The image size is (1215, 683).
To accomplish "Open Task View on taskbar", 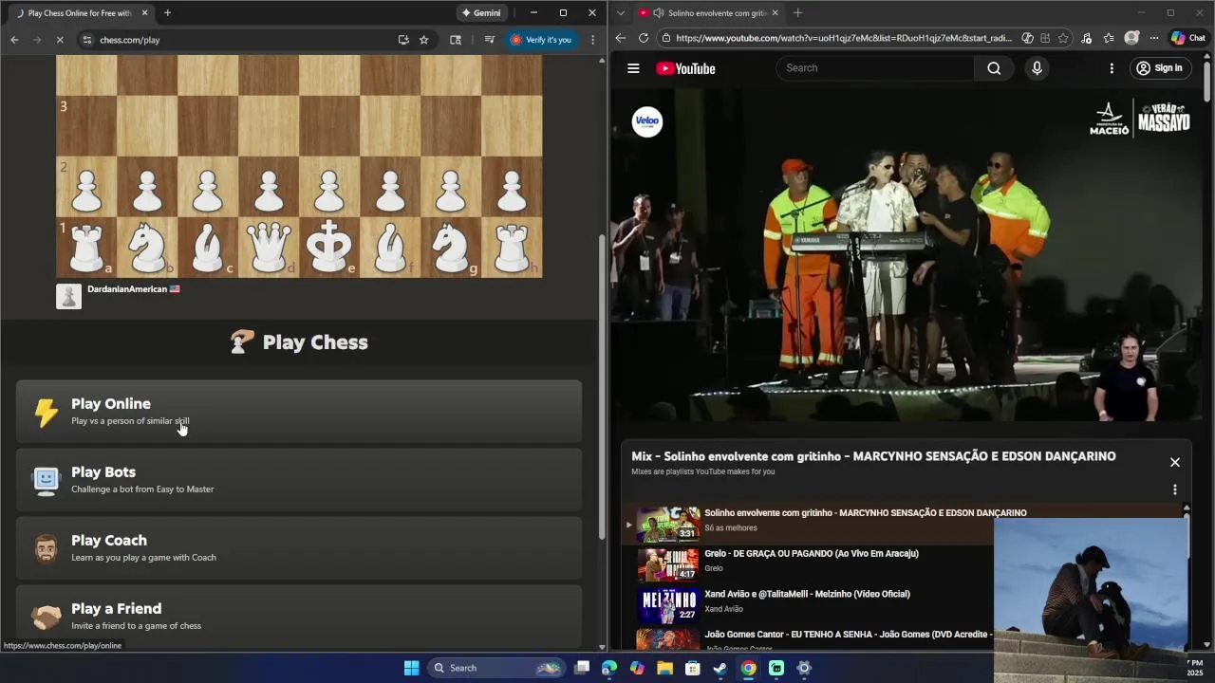I will (x=582, y=668).
